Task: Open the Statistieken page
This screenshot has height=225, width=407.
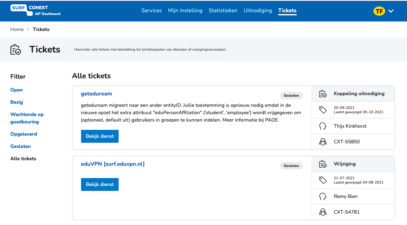Action: (223, 10)
